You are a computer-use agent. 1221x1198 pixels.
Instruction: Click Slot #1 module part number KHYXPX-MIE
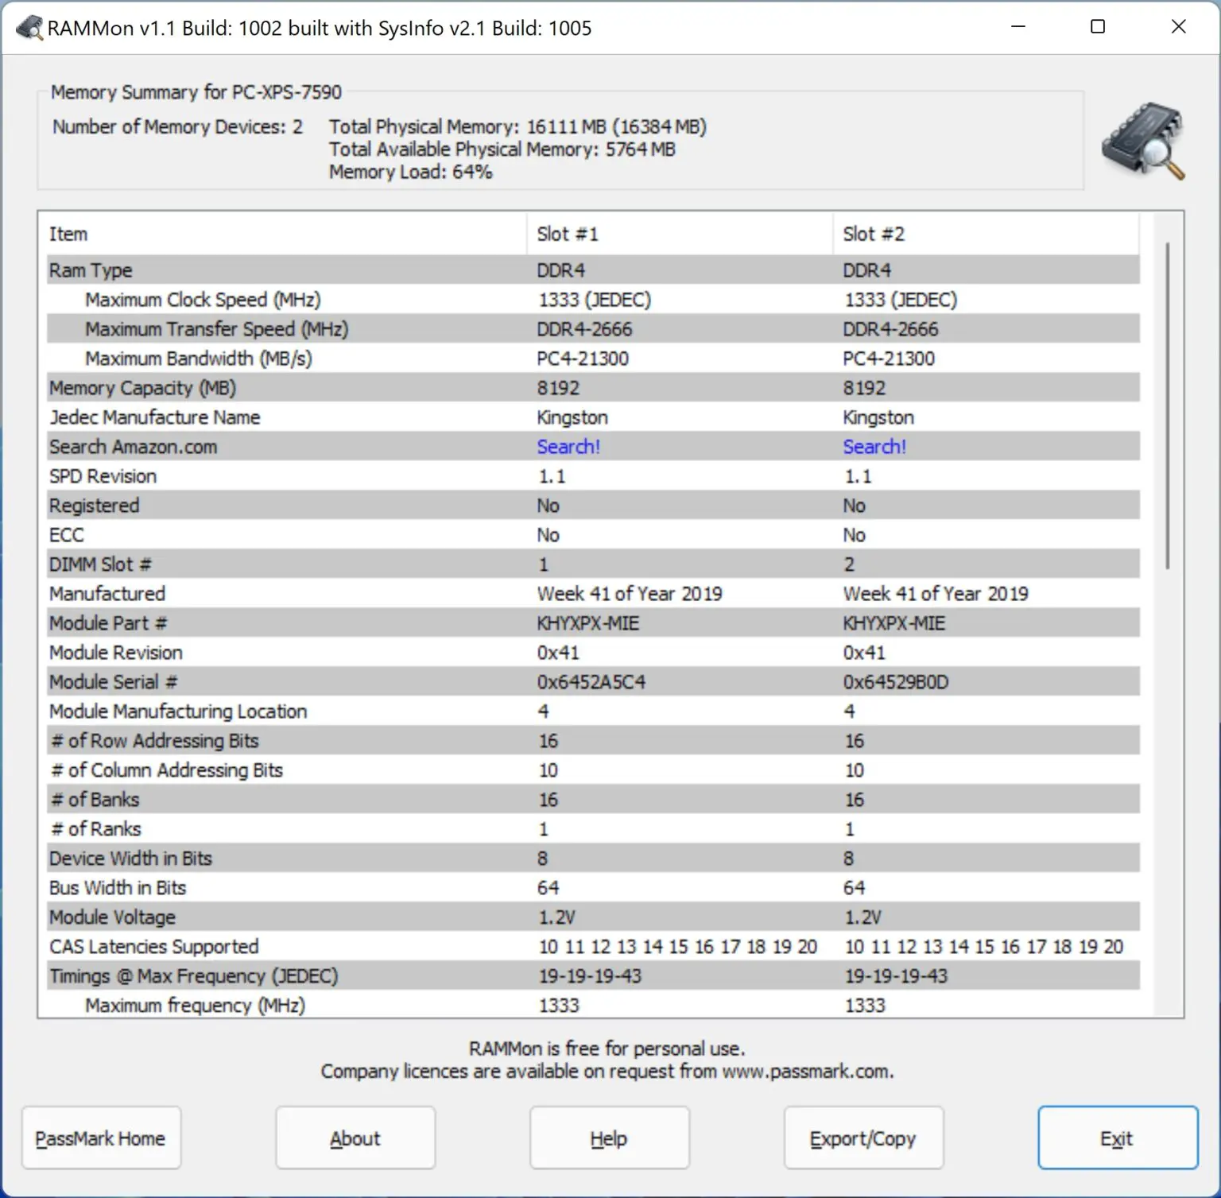click(x=588, y=623)
